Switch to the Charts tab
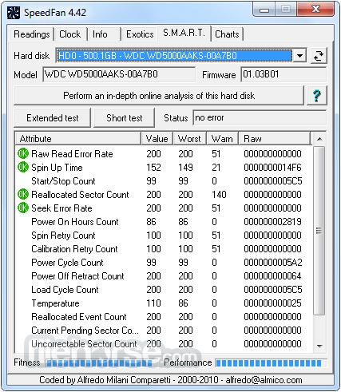 pyautogui.click(x=227, y=34)
